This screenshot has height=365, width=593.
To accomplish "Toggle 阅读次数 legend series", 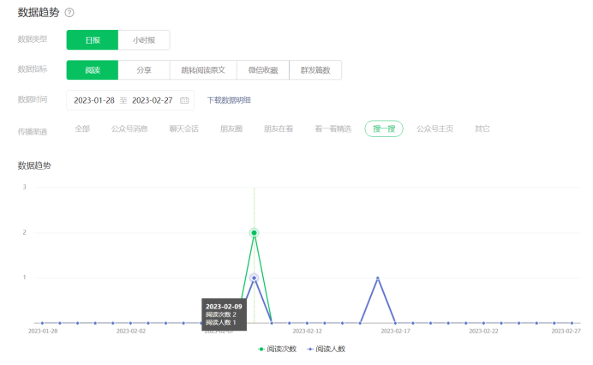I will (x=277, y=349).
